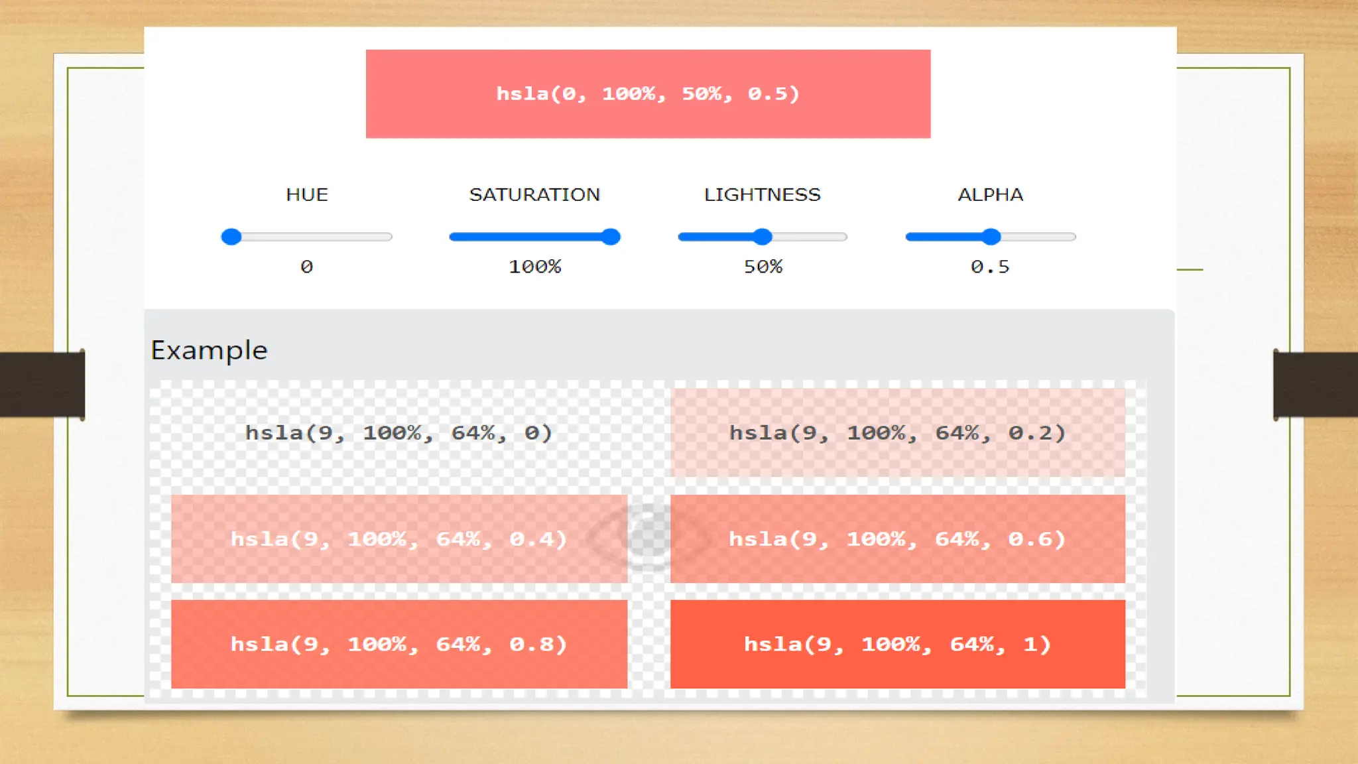The image size is (1358, 764).
Task: Click the main hsla(0, 100%, 50%, 0.5) preview box
Action: coord(648,94)
